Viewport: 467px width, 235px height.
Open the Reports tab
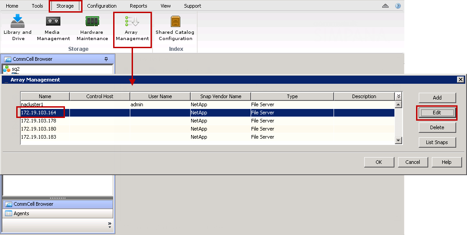click(x=138, y=6)
